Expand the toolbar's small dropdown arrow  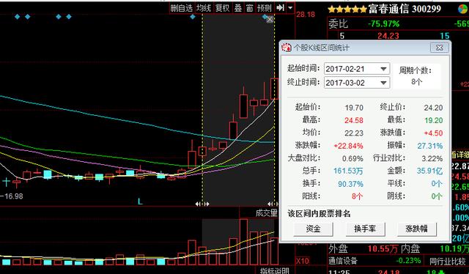pos(290,8)
